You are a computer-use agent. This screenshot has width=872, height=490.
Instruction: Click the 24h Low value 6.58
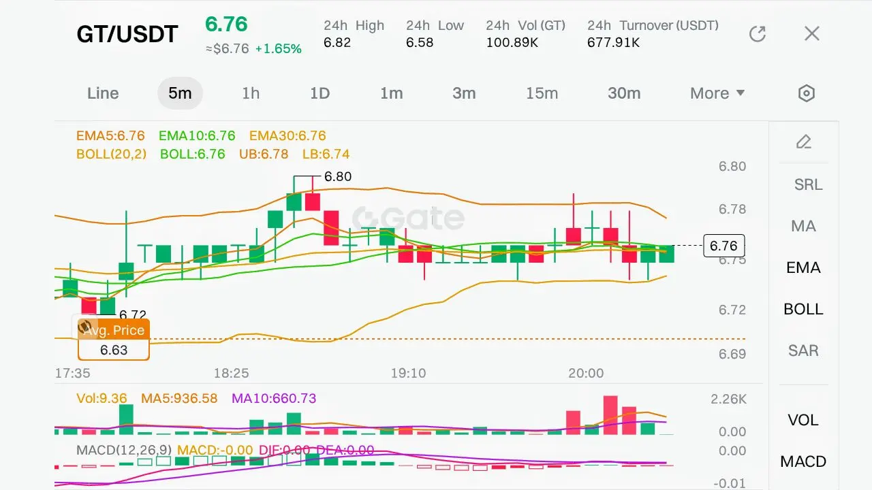420,42
